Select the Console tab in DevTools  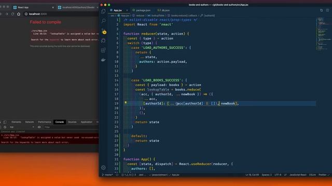click(60, 122)
